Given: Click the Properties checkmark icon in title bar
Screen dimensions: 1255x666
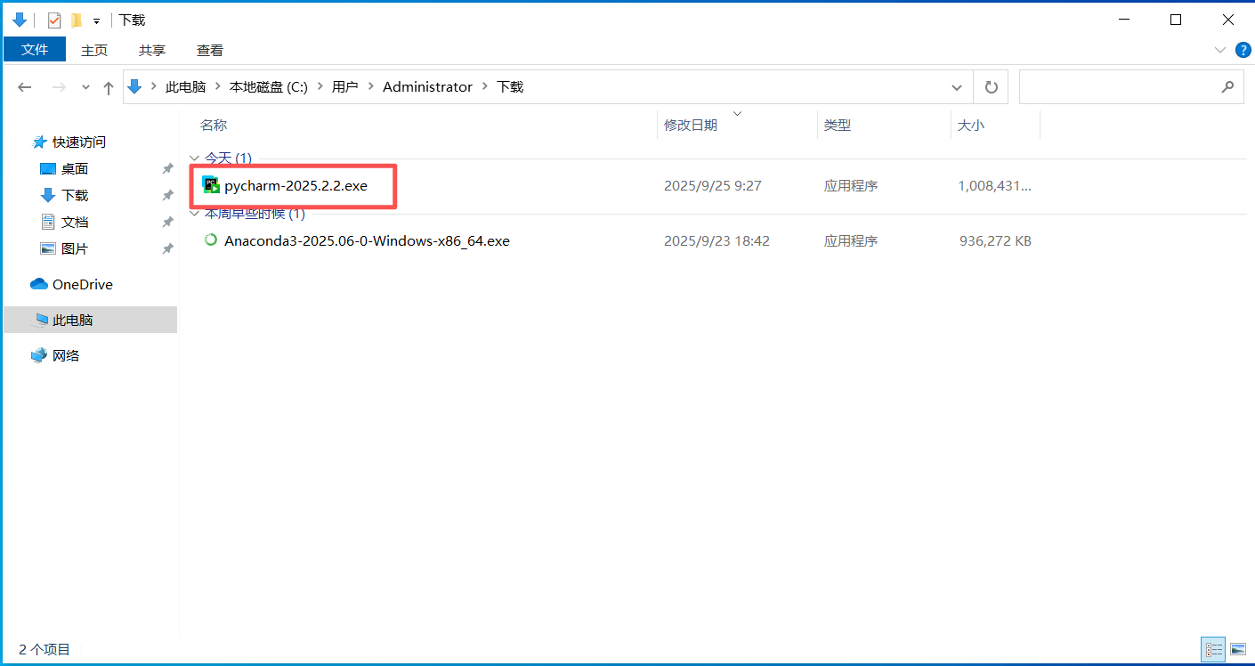Looking at the screenshot, I should coord(54,20).
